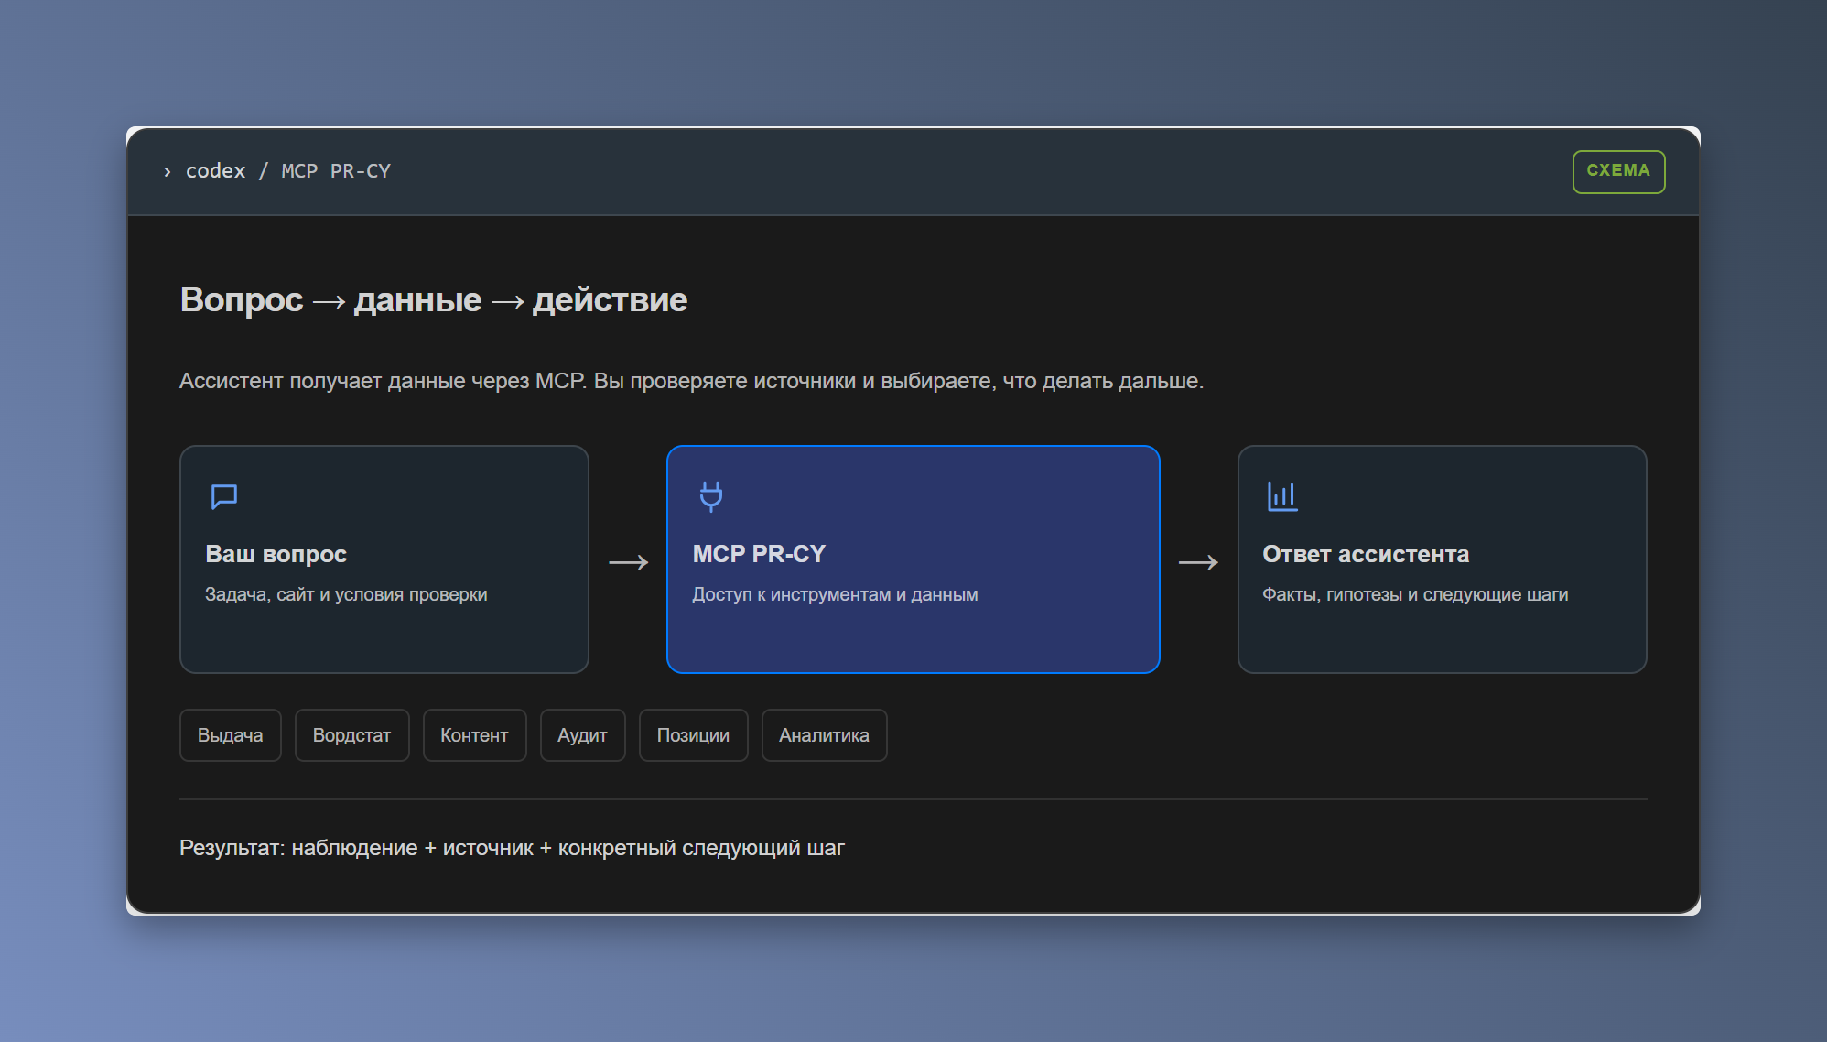
Task: Open the Ответ ассистента card title
Action: (1365, 554)
